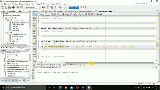The image size is (160, 90).
Task: Click the Type here to search taskbar box
Action: [25, 88]
